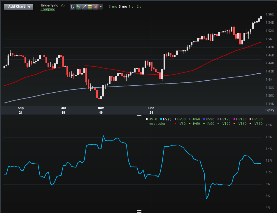
Task: Toggle the HV10 volatility series
Action: 152,119
